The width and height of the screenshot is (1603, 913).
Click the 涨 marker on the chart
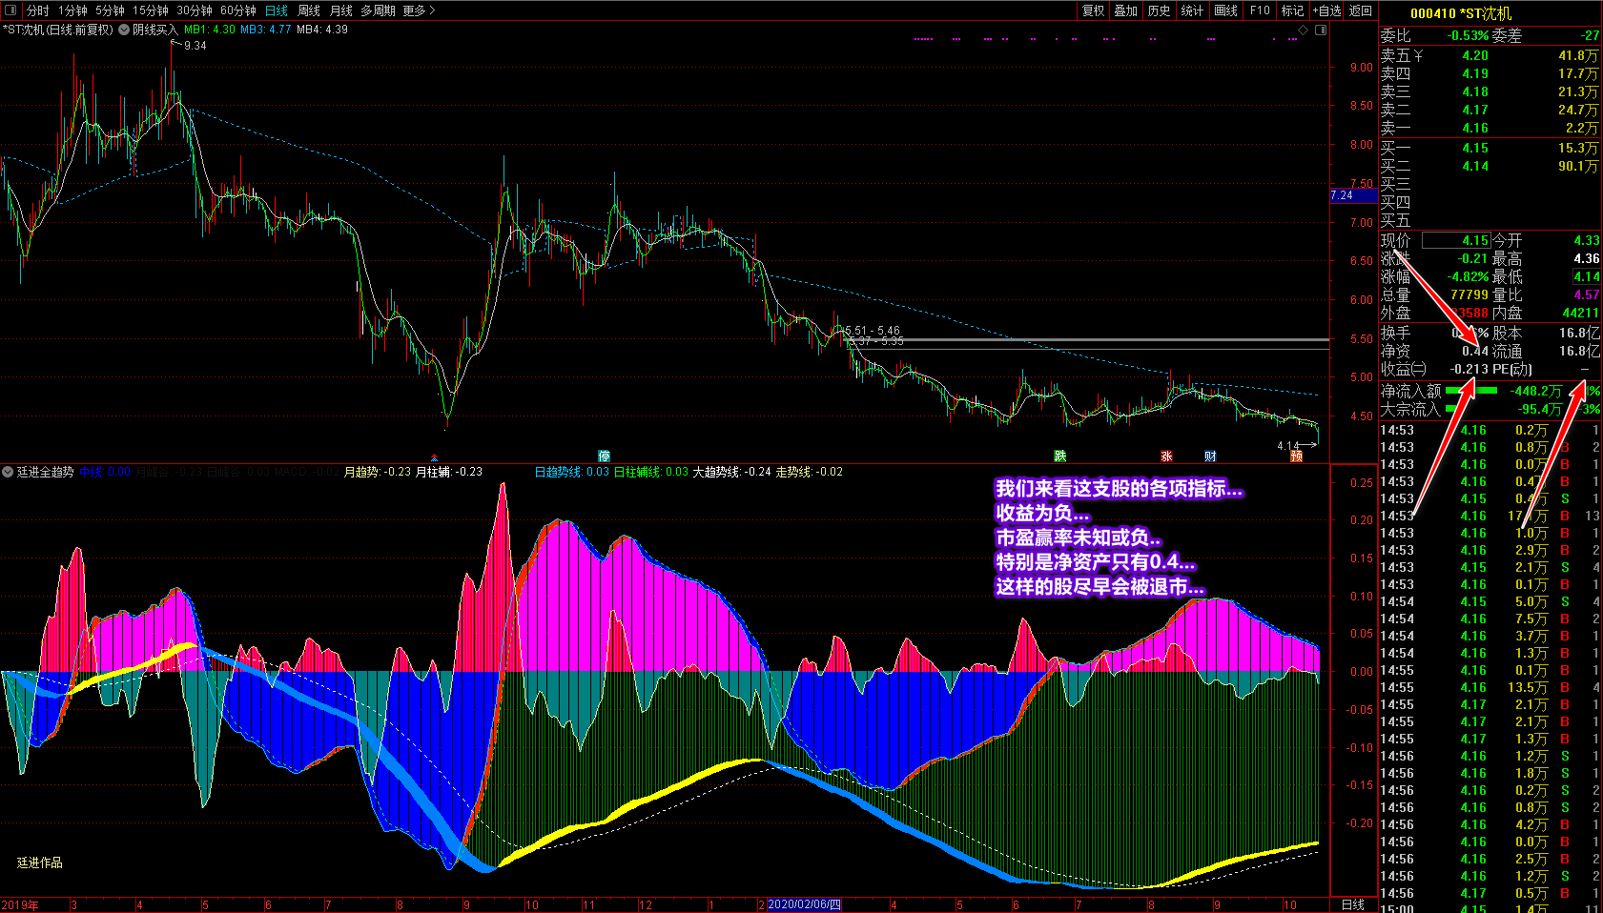pos(1166,456)
